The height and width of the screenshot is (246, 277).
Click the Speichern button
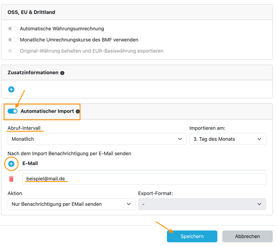[192, 236]
